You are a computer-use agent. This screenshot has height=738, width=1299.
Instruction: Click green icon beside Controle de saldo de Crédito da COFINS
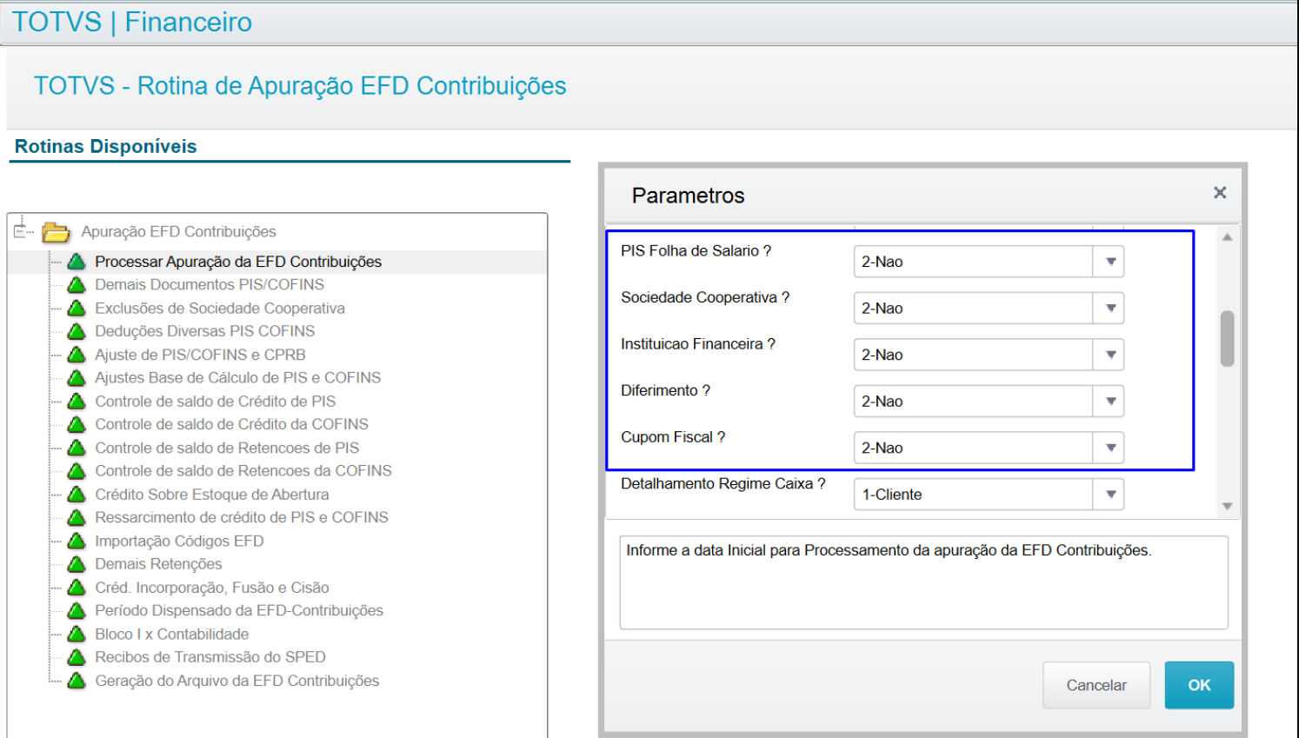tap(77, 424)
